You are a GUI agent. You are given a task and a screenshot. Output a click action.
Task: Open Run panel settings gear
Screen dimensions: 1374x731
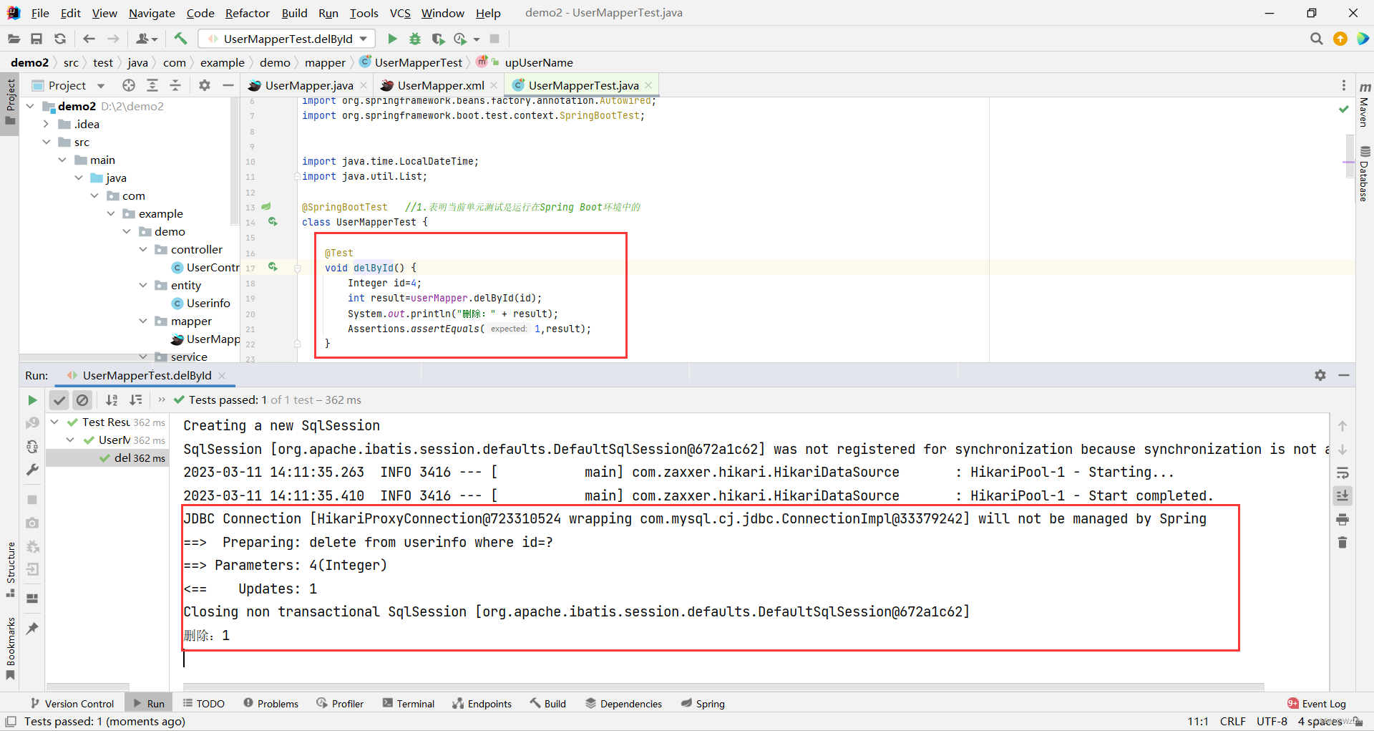pos(1320,375)
